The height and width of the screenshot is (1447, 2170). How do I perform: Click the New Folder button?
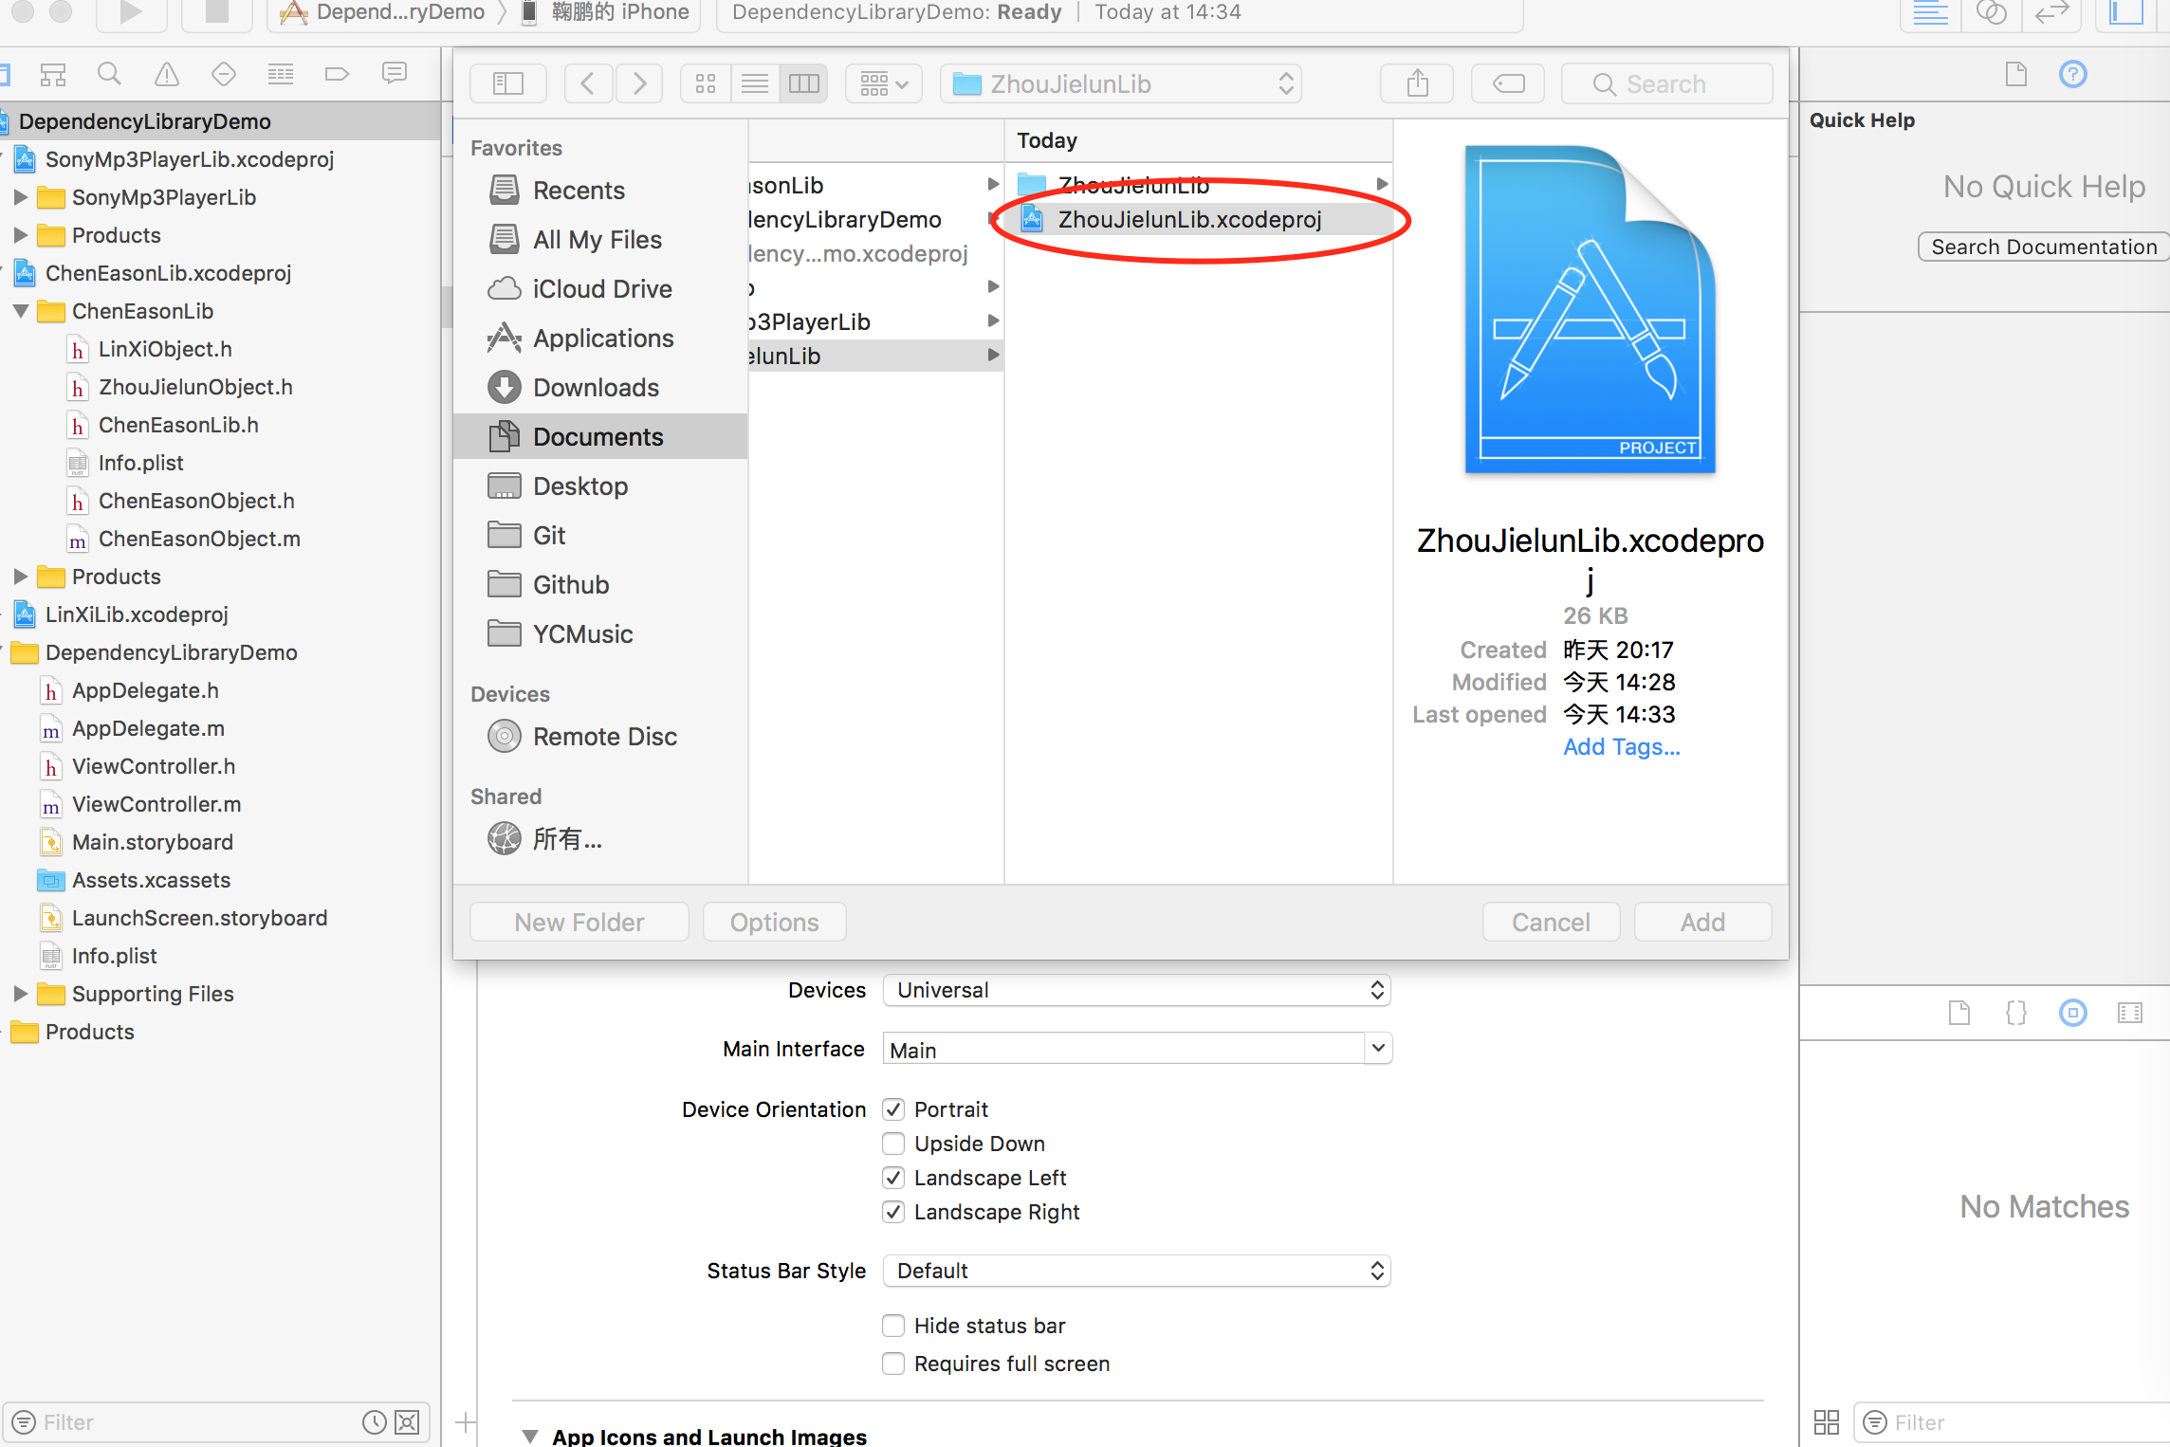[579, 922]
